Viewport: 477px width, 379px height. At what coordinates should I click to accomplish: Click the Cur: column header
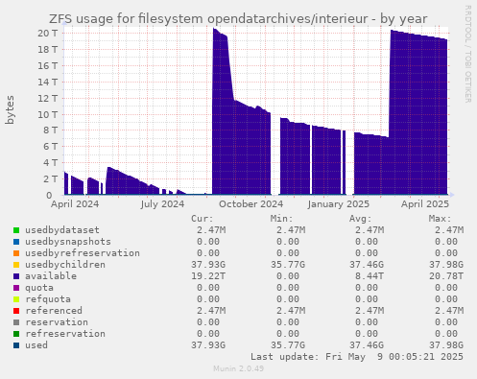click(x=203, y=219)
